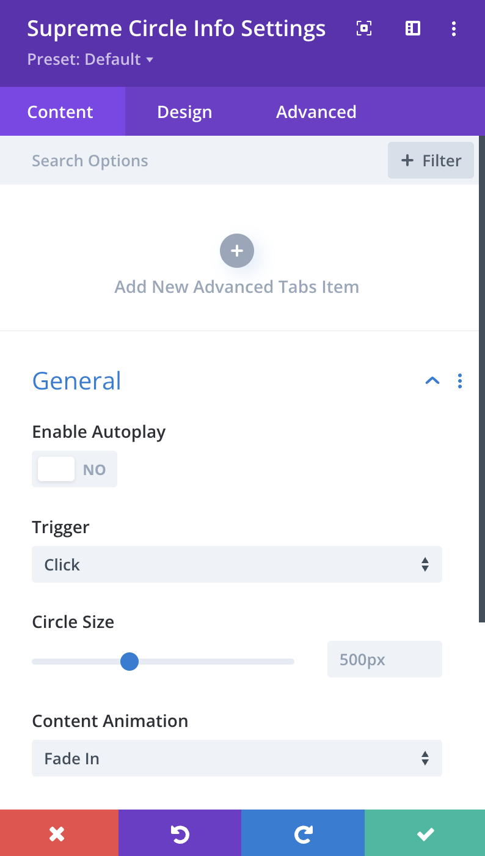The image size is (485, 856).
Task: Switch to the Design tab
Action: [184, 112]
